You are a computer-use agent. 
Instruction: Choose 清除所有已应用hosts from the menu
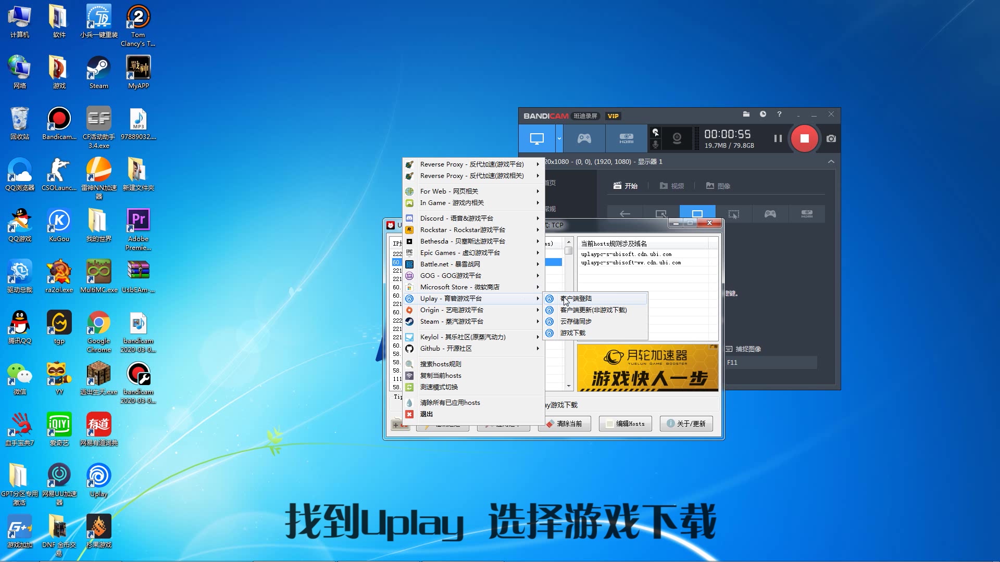point(473,403)
